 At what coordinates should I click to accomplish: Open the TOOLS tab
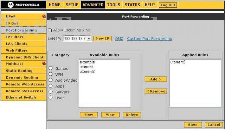114,5
